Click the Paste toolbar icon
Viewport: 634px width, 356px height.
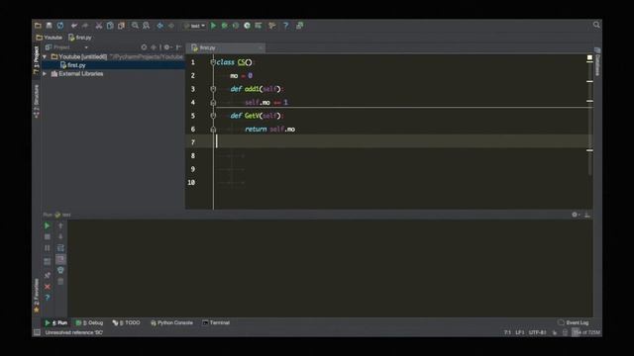click(121, 26)
